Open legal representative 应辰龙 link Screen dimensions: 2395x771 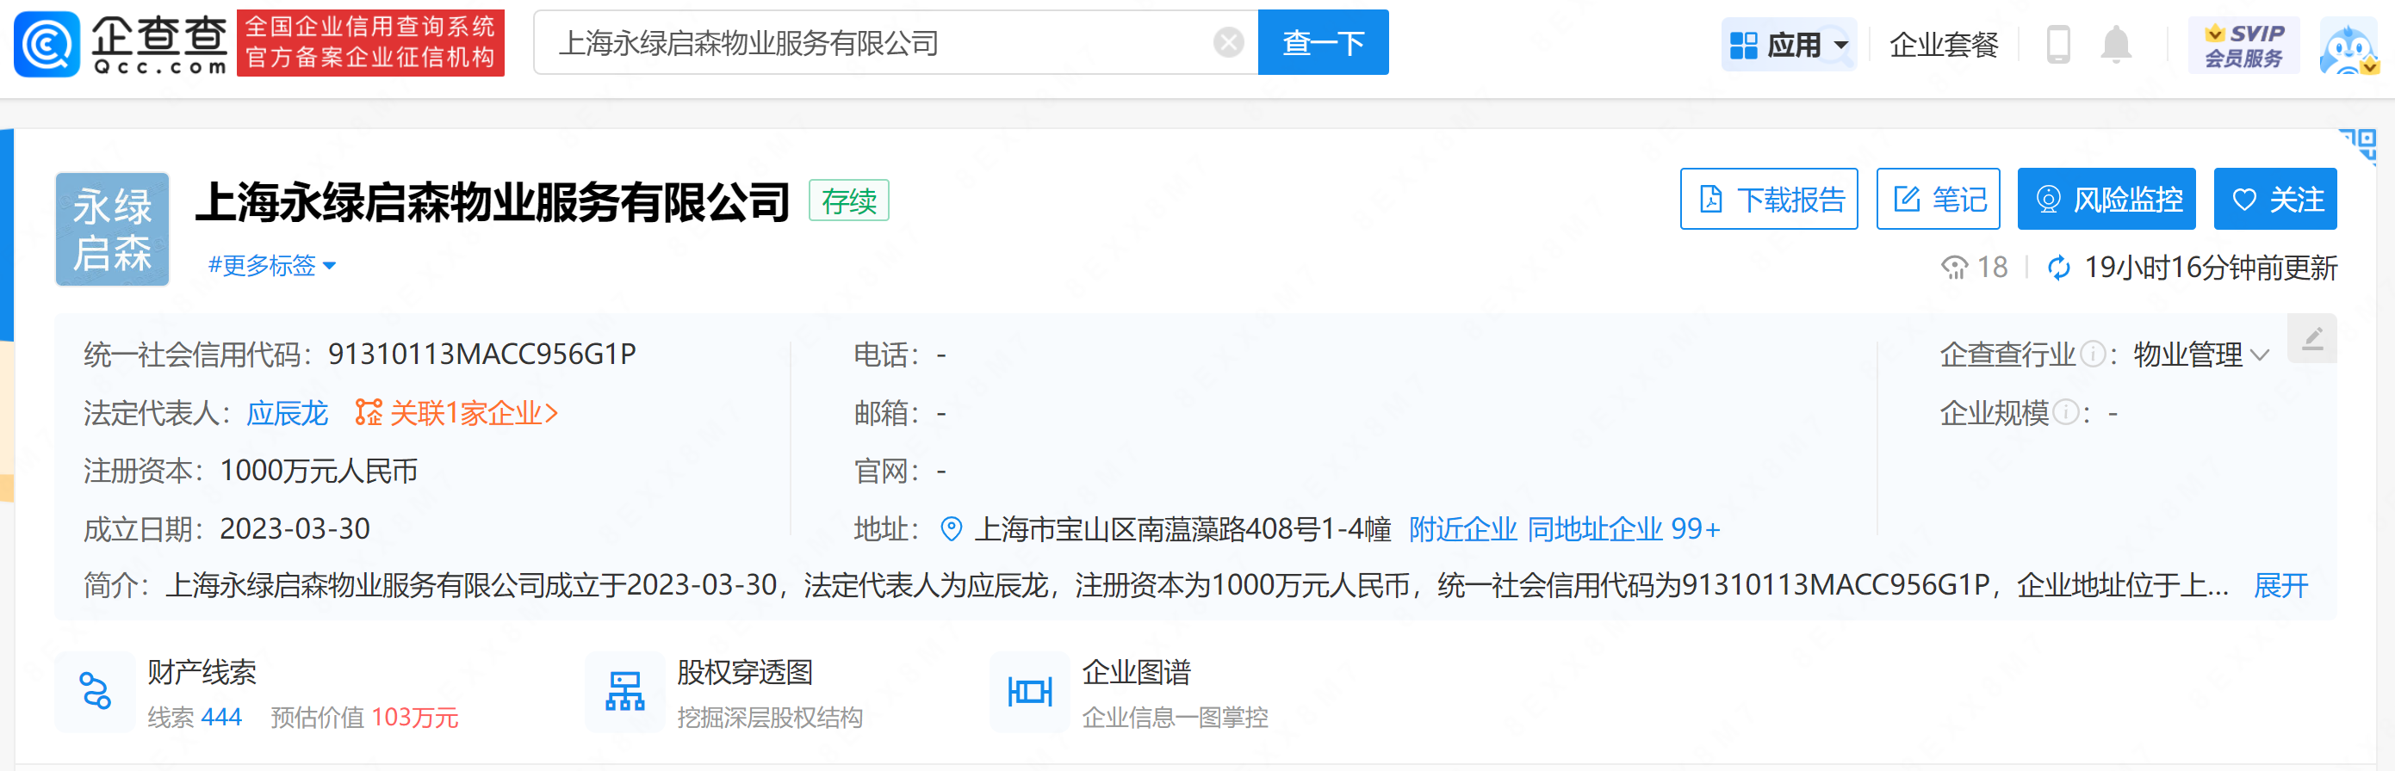[x=287, y=412]
